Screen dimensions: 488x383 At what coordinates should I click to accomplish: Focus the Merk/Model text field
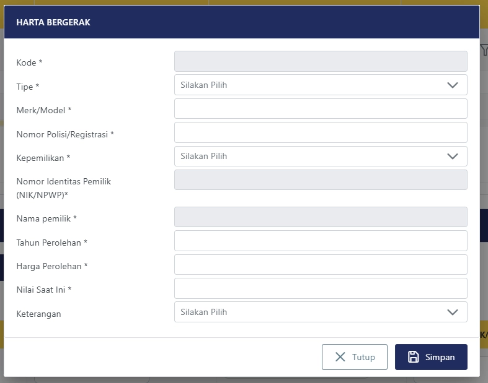pos(320,109)
